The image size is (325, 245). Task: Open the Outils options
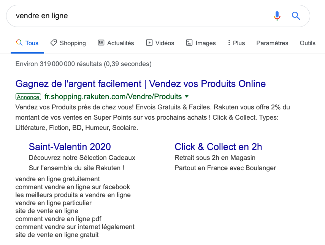308,43
